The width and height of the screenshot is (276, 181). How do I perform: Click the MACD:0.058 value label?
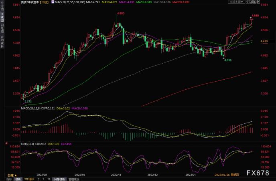coord(79,109)
